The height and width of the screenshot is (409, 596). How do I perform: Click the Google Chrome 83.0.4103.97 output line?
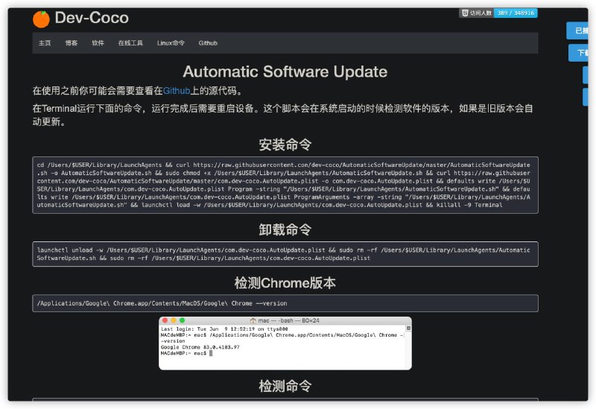coord(200,347)
